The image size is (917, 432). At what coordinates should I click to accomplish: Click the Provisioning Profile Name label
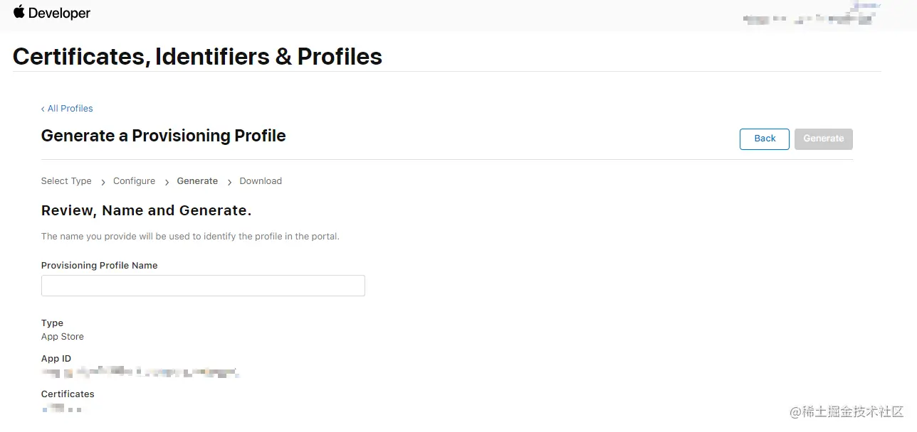99,266
